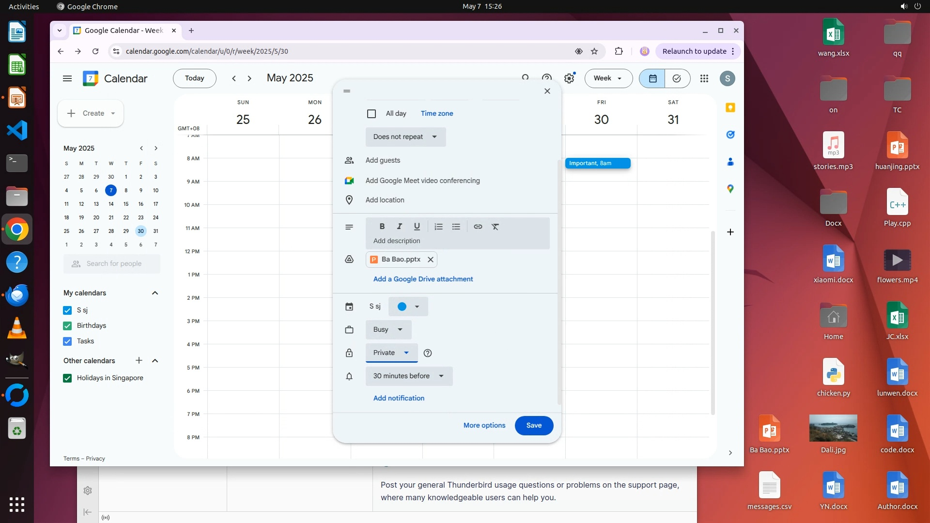The image size is (930, 523).
Task: Open the Does not repeat dropdown
Action: click(x=405, y=137)
